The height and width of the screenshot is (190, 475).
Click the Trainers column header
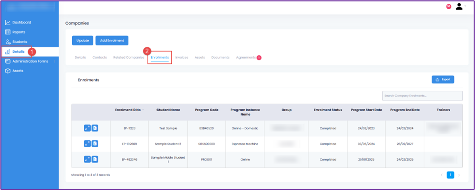pos(443,110)
